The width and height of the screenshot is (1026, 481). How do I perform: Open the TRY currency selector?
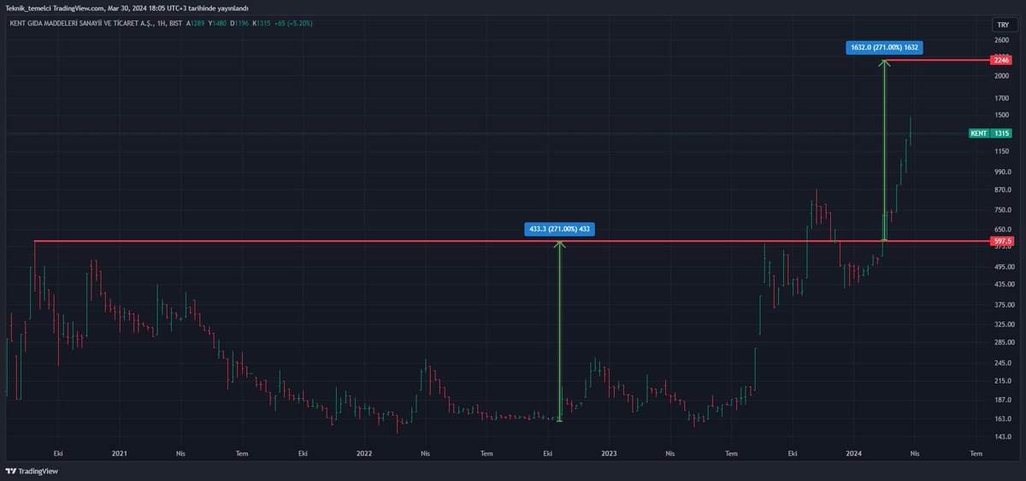(x=1002, y=25)
